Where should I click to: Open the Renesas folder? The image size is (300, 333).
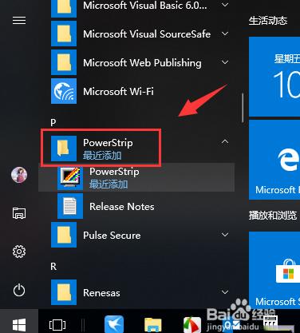click(136, 292)
